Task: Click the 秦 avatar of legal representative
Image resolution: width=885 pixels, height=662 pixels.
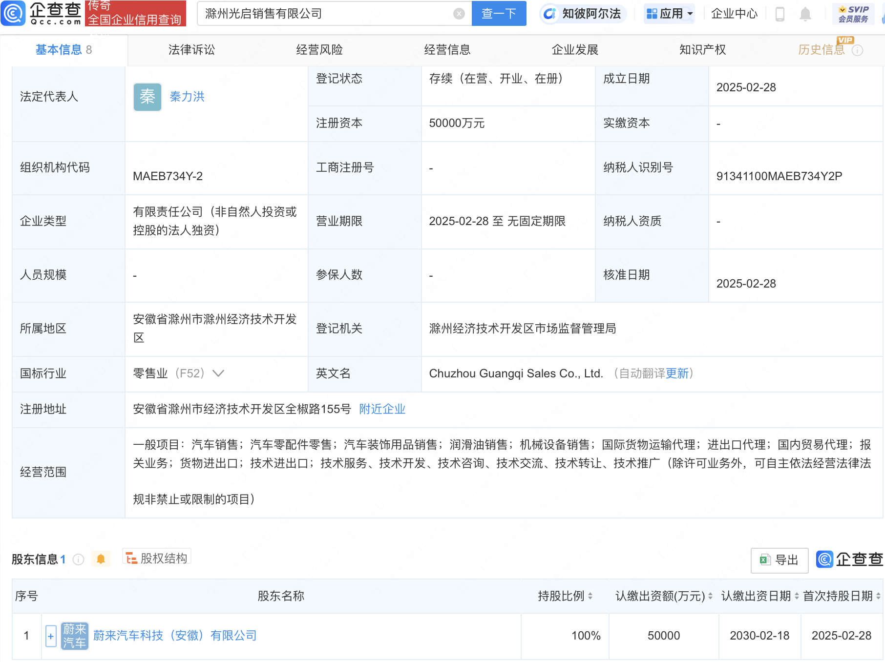Action: [147, 97]
